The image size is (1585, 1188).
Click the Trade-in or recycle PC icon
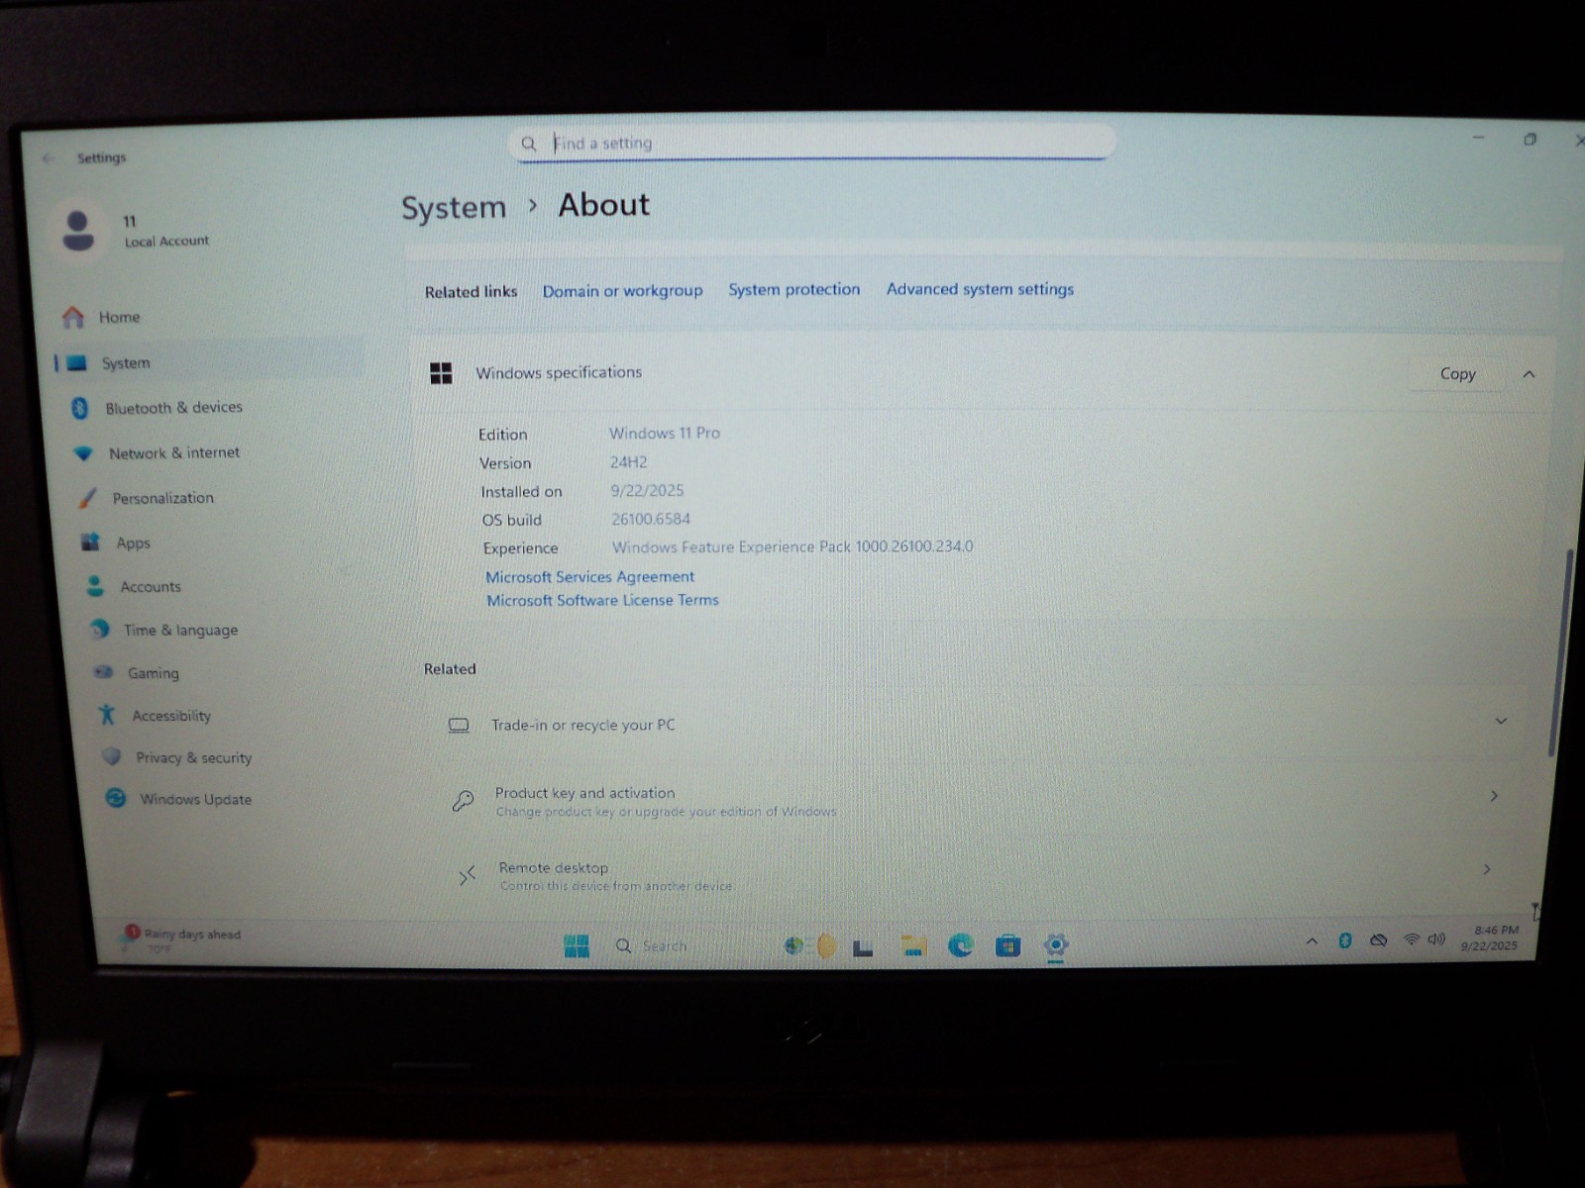tap(459, 726)
